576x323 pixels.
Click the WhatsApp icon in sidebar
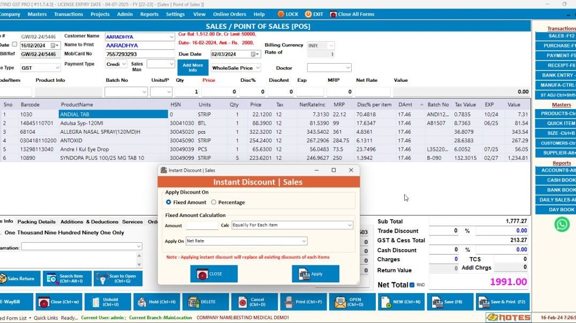pos(562,225)
